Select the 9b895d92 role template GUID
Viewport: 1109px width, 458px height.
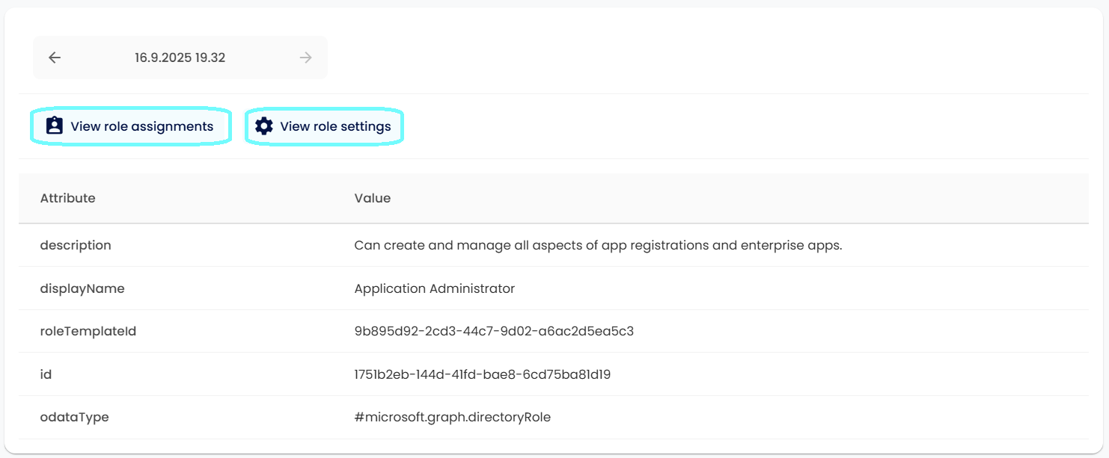click(494, 331)
